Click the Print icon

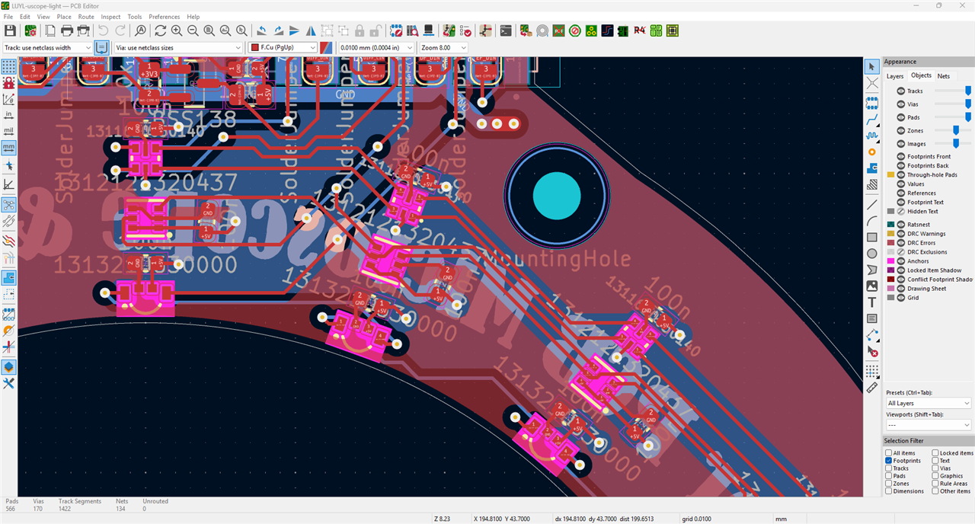67,31
